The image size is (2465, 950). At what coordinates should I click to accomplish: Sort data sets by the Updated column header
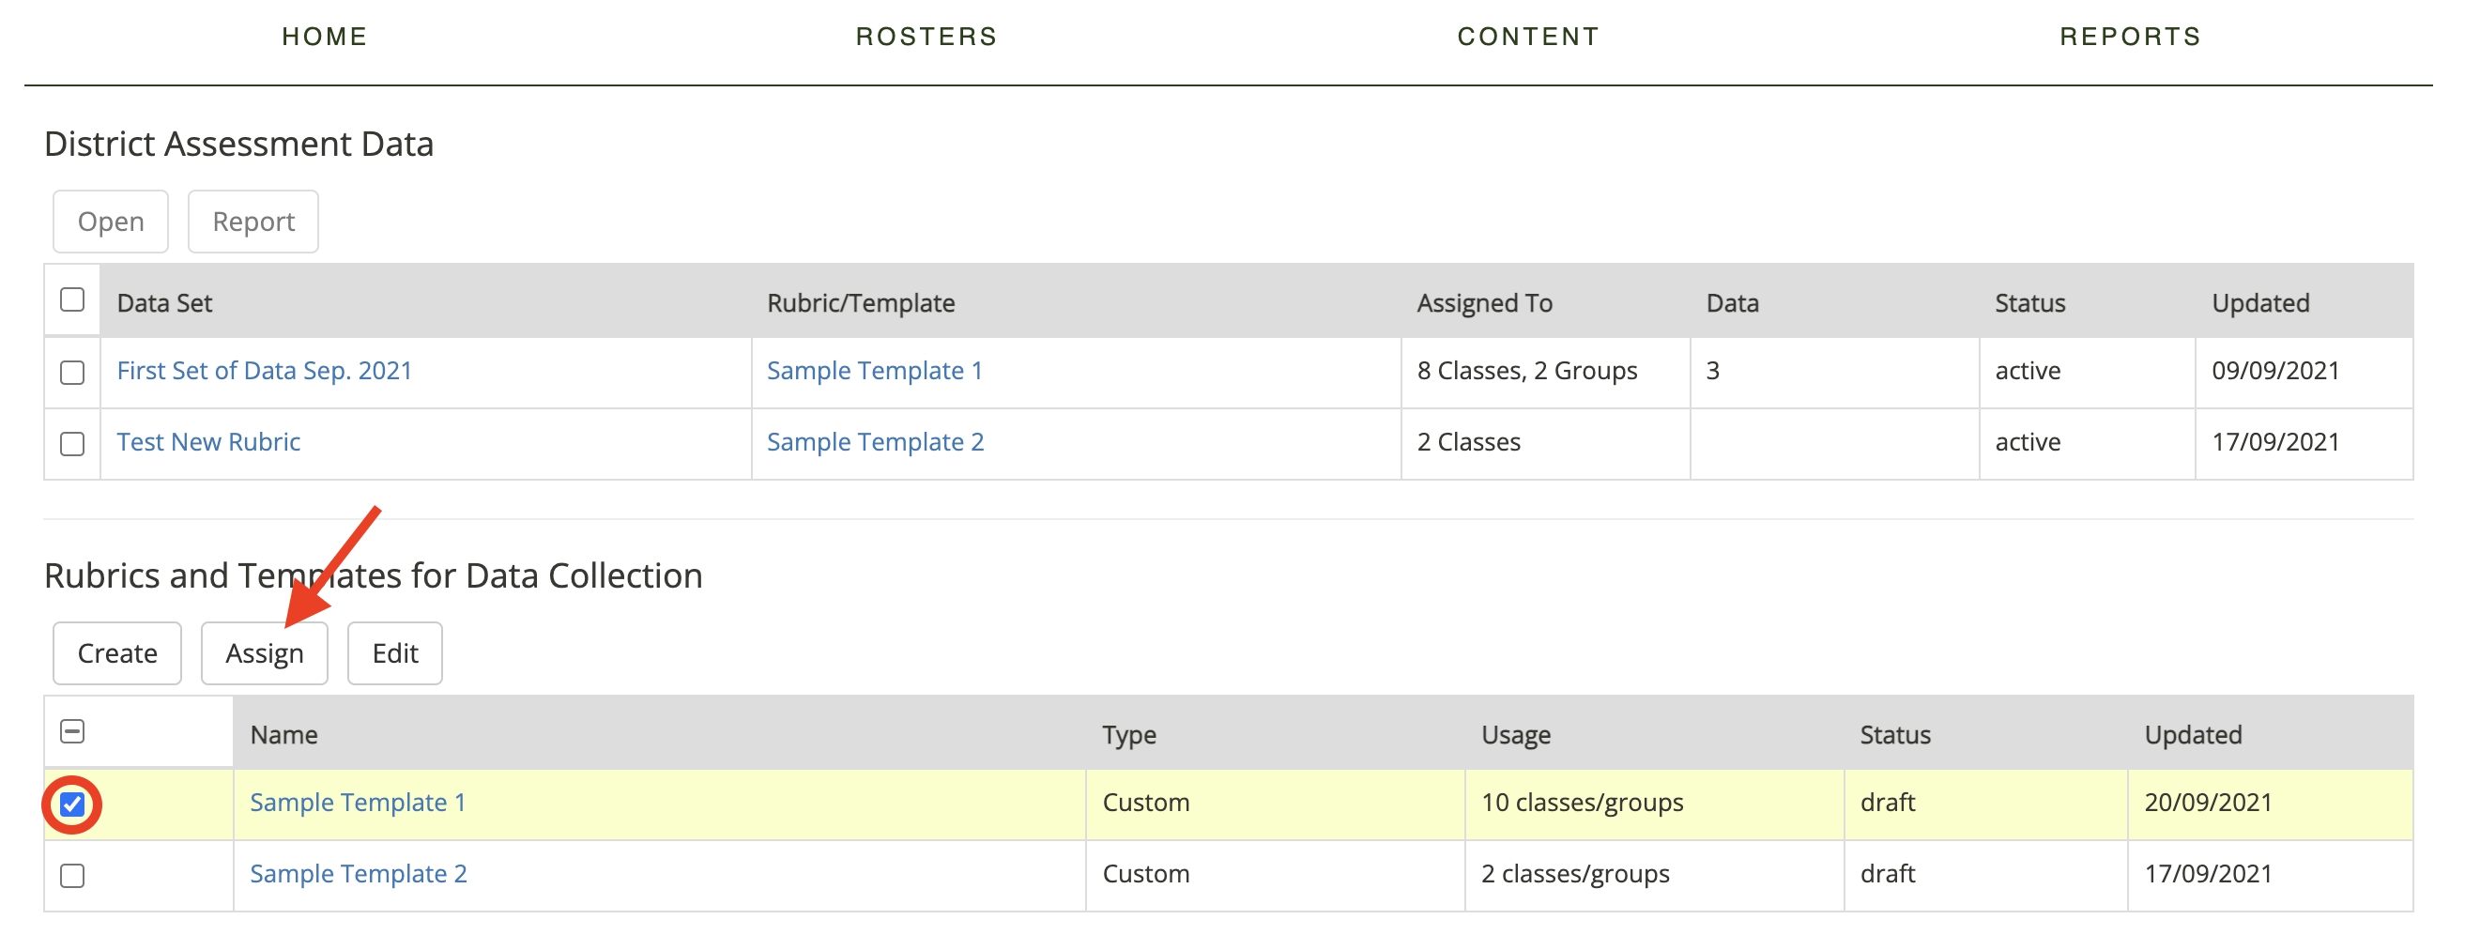pos(2259,302)
